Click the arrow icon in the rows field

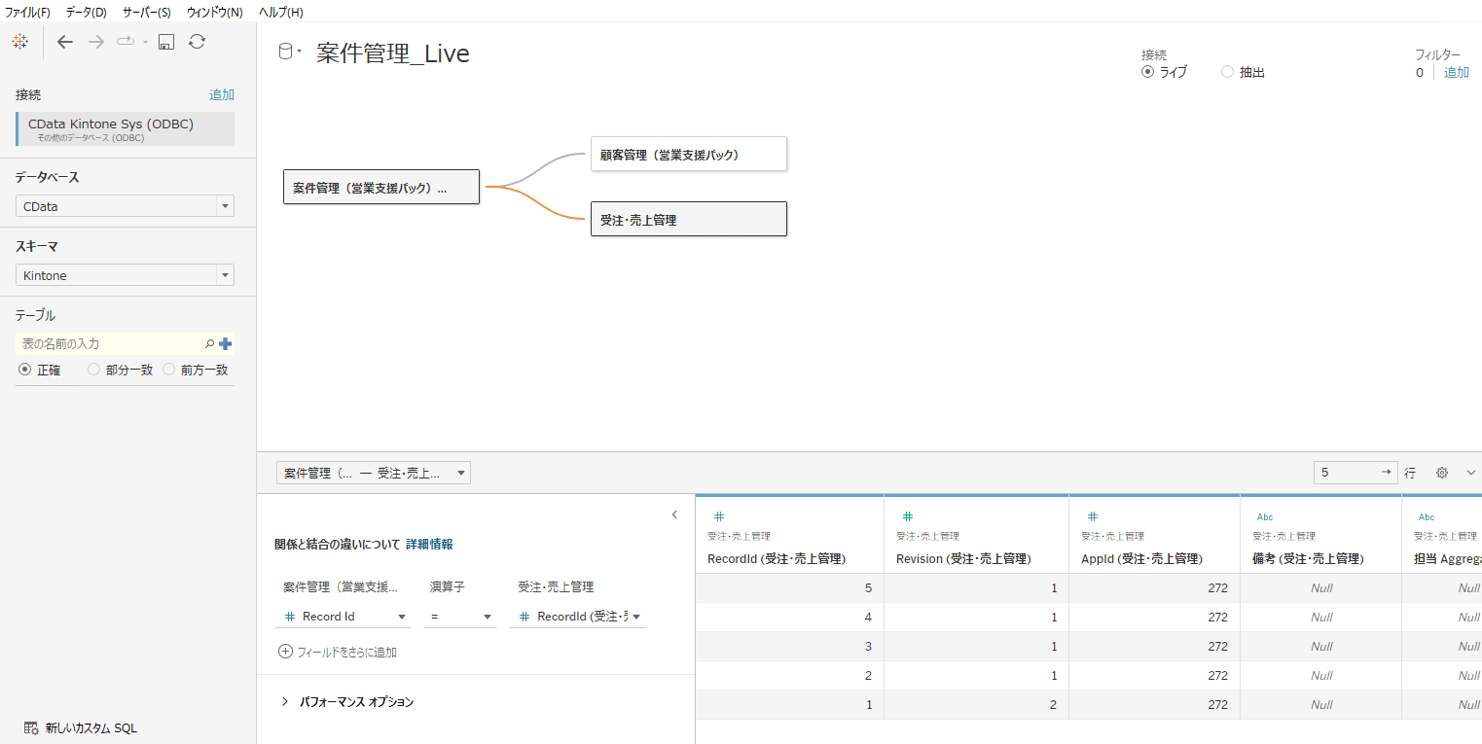(x=1386, y=473)
